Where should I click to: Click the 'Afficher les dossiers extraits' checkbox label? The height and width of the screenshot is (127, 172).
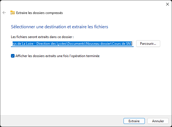(x=57, y=56)
